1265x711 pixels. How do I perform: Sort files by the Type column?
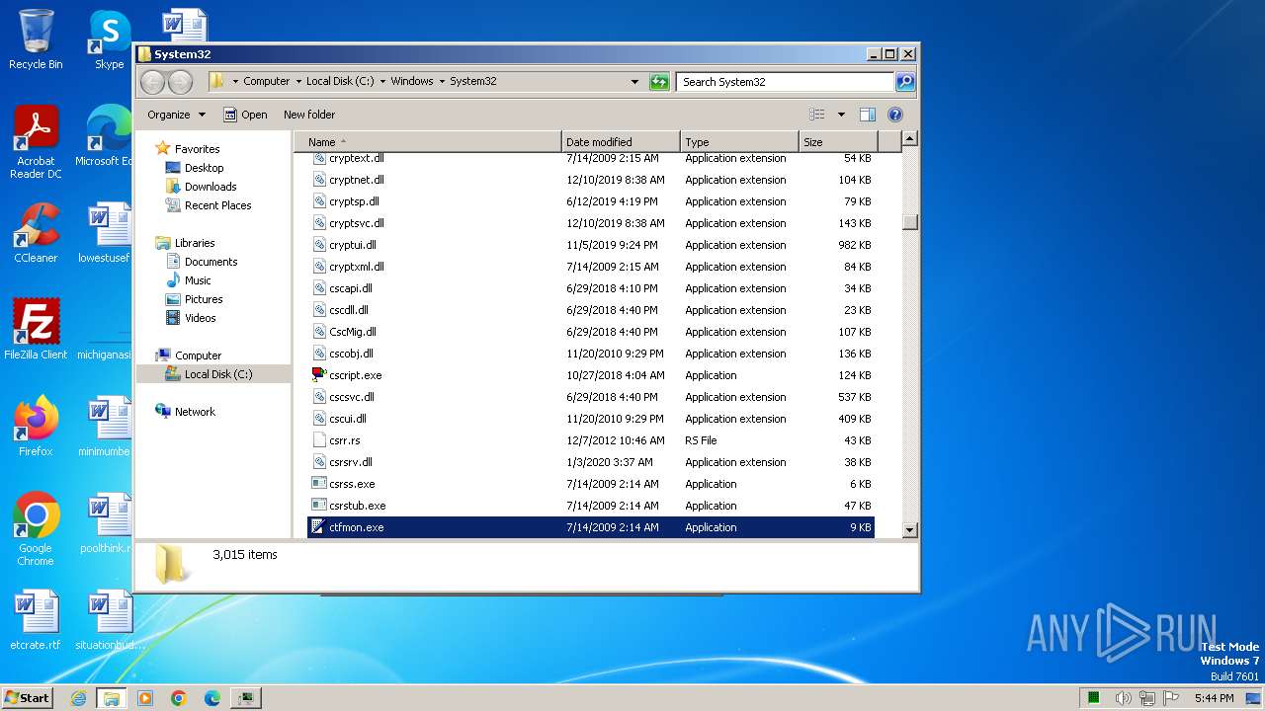(739, 142)
